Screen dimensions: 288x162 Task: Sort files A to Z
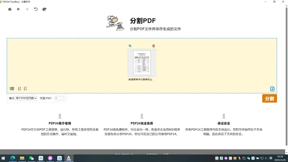tap(19, 88)
